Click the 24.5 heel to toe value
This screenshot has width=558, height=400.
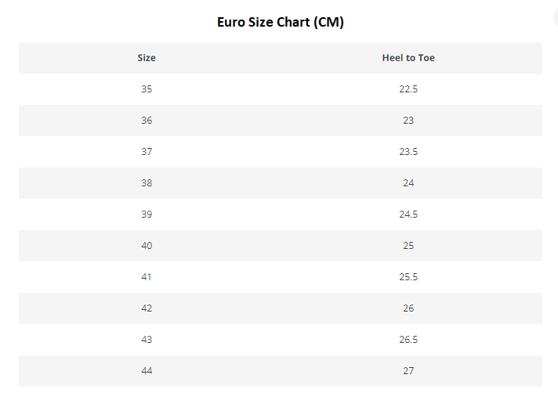(408, 214)
